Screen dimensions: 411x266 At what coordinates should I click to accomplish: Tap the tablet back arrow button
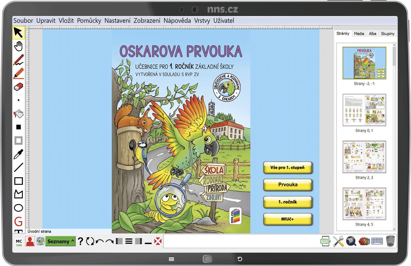[x=240, y=259]
